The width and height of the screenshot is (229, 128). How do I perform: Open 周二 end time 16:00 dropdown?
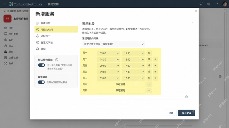coord(133,60)
